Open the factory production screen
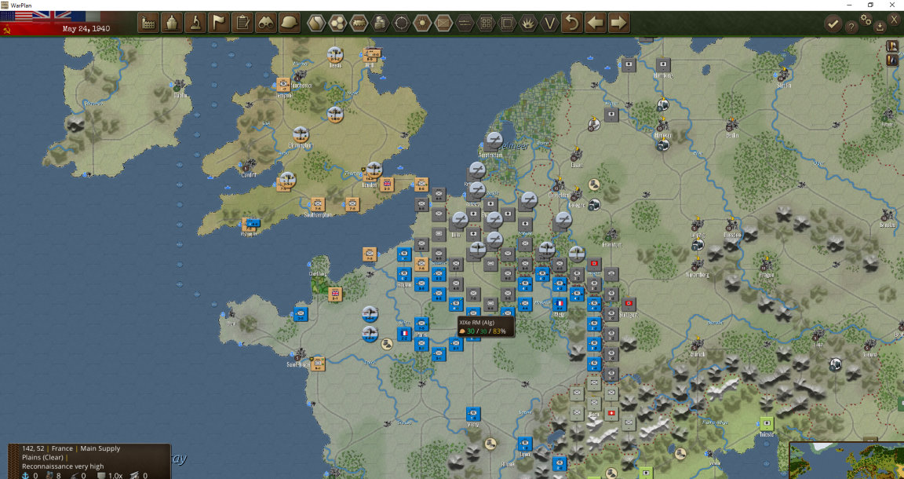This screenshot has width=904, height=479. pos(149,23)
